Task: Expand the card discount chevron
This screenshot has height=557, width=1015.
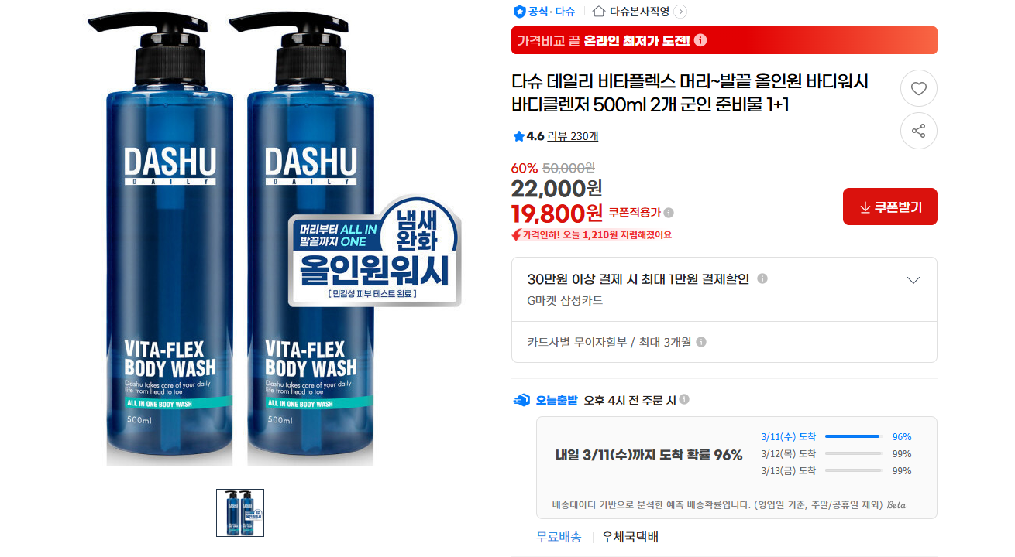Action: pos(913,280)
